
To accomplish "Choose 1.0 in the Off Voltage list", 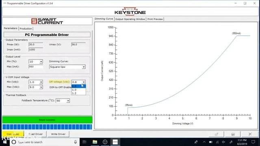I will 78,90.
